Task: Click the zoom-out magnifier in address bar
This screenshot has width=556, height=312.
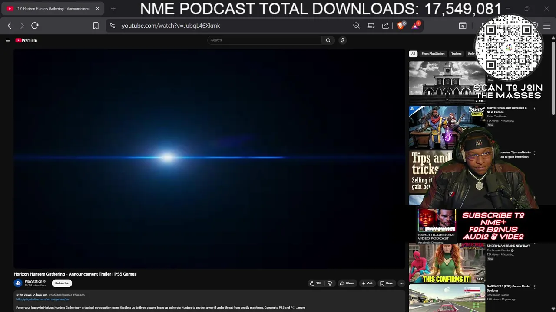Action: click(x=356, y=26)
